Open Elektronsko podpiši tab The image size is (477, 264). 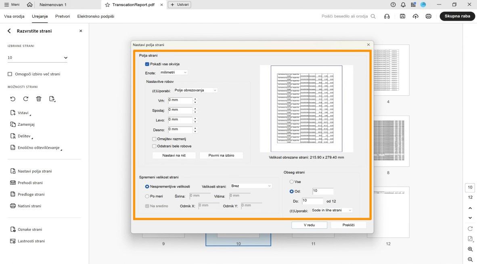(96, 16)
